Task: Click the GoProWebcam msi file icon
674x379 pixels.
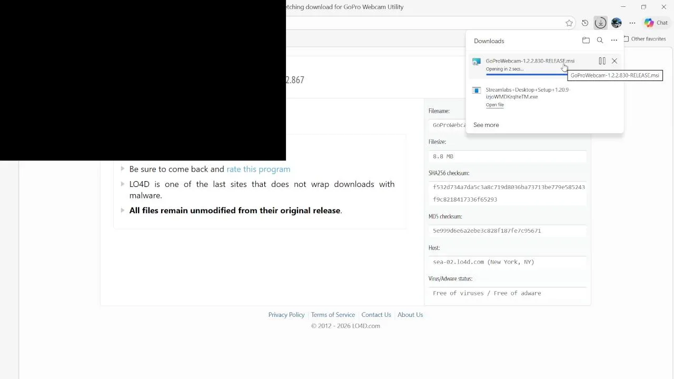Action: tap(477, 62)
